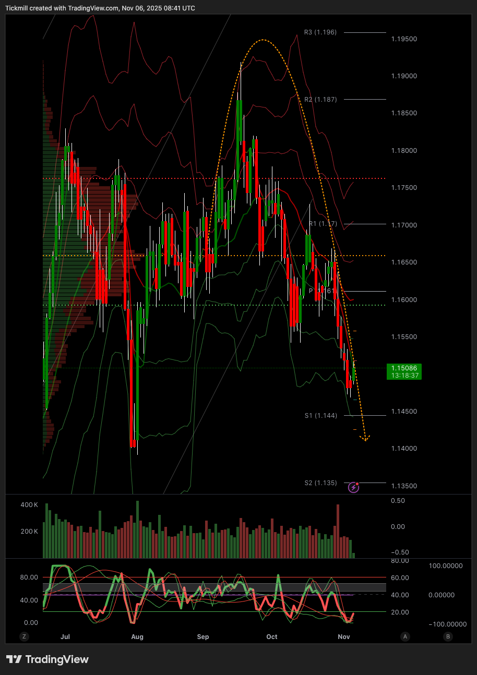This screenshot has height=675, width=477.
Task: Click the 1.19500 price scale label
Action: point(404,39)
